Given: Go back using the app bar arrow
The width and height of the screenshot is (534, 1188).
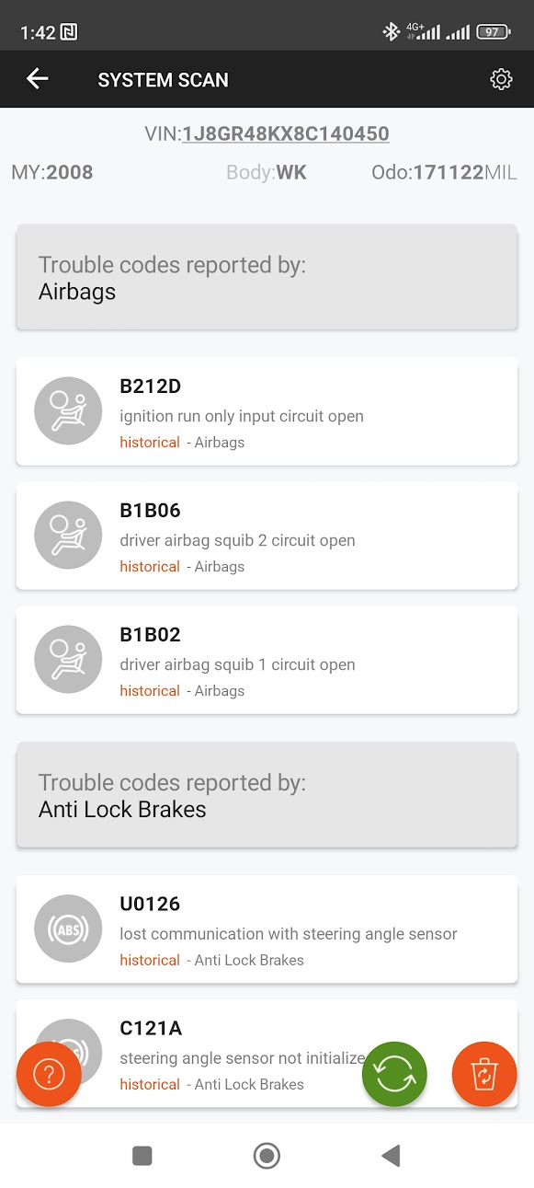Looking at the screenshot, I should click(x=37, y=79).
